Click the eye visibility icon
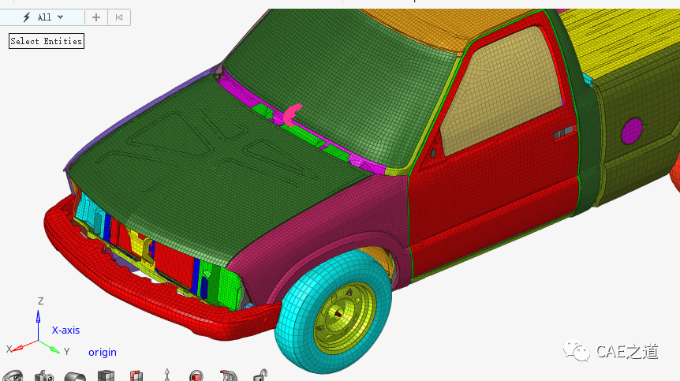Viewport: 680px width, 381px height. (13, 375)
